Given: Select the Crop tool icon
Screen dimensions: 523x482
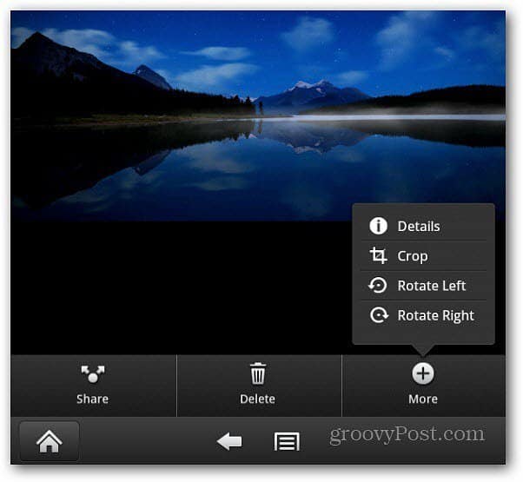Looking at the screenshot, I should pyautogui.click(x=378, y=255).
